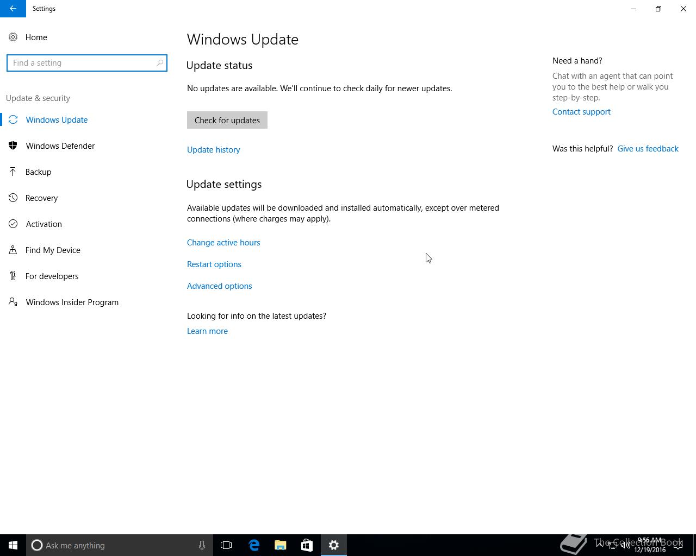This screenshot has height=556, width=696.
Task: Click the Learn more link
Action: coord(208,331)
